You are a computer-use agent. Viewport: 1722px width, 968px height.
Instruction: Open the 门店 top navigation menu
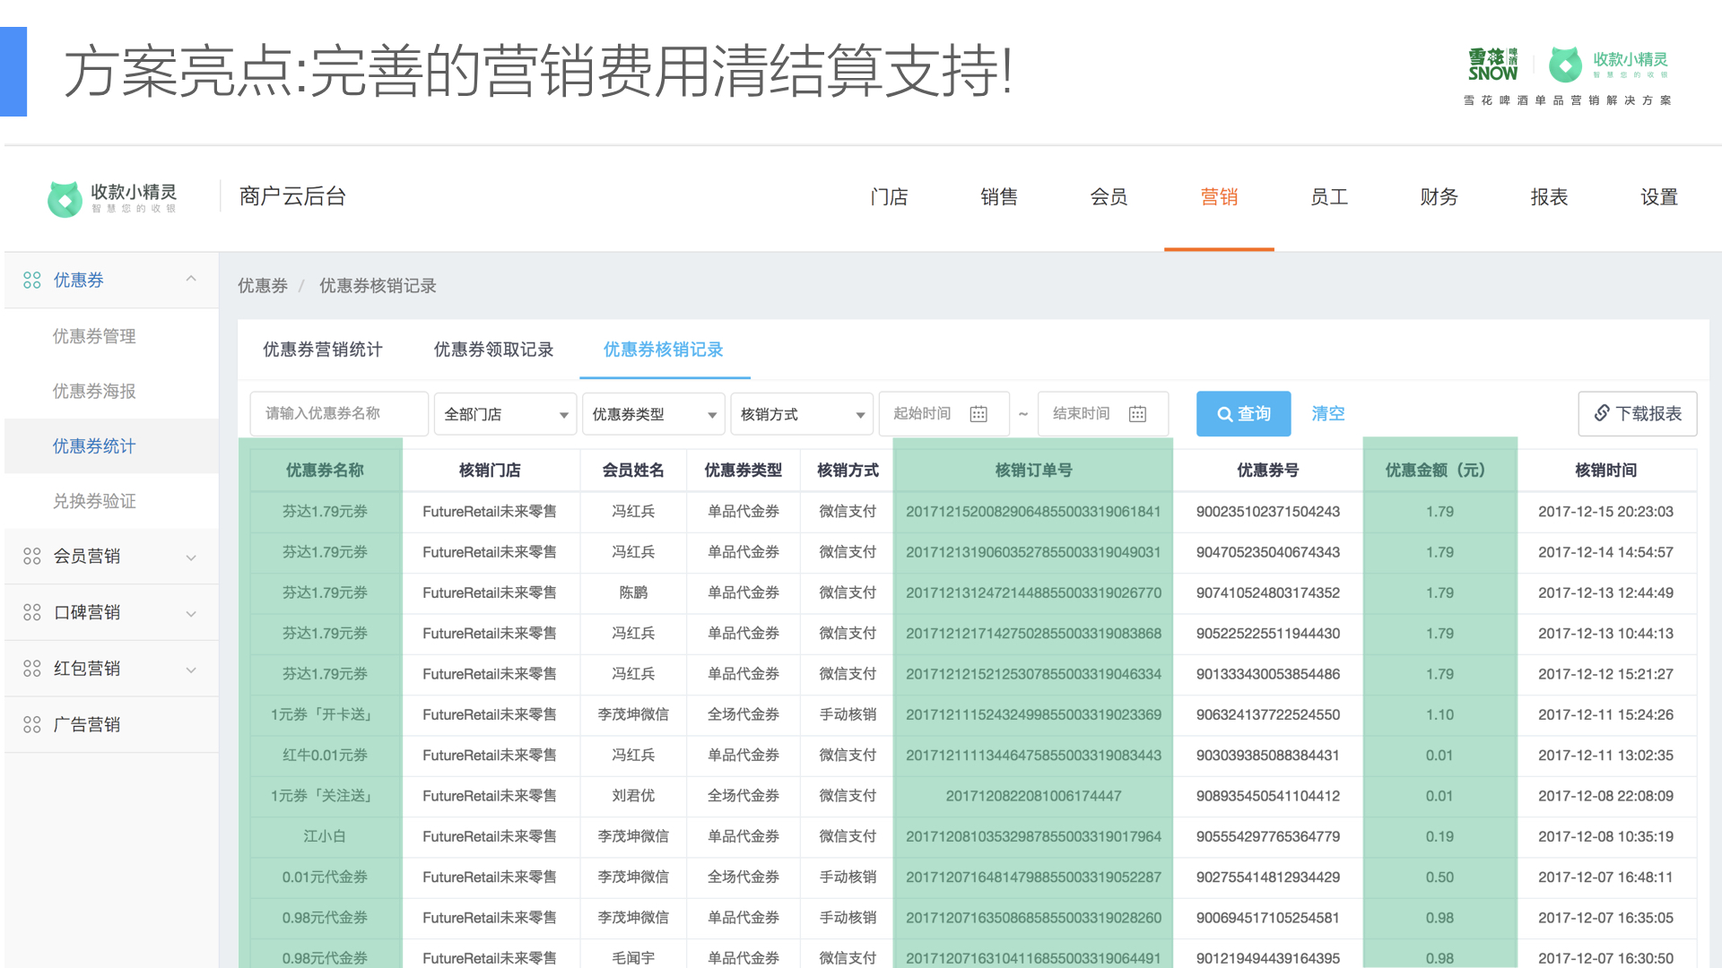(889, 197)
